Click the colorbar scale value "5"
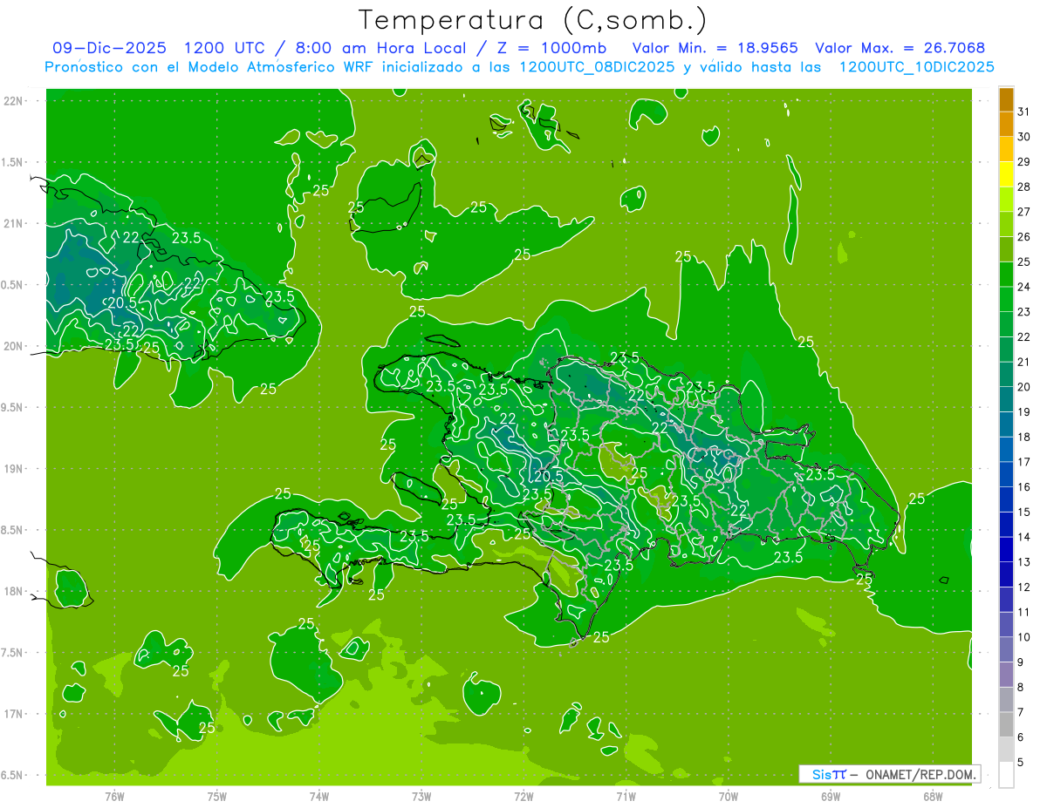This screenshot has height=808, width=1047. [1021, 763]
